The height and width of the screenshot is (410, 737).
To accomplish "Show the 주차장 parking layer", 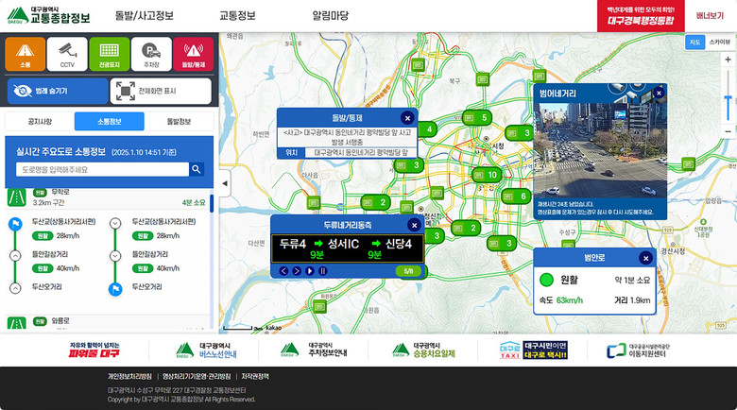I will [x=150, y=54].
